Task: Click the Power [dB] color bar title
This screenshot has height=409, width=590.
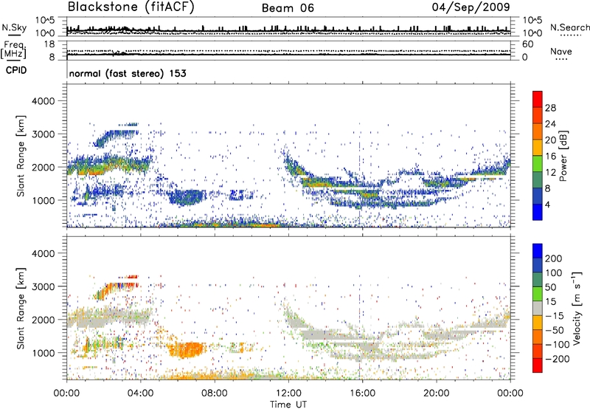Action: pos(563,156)
